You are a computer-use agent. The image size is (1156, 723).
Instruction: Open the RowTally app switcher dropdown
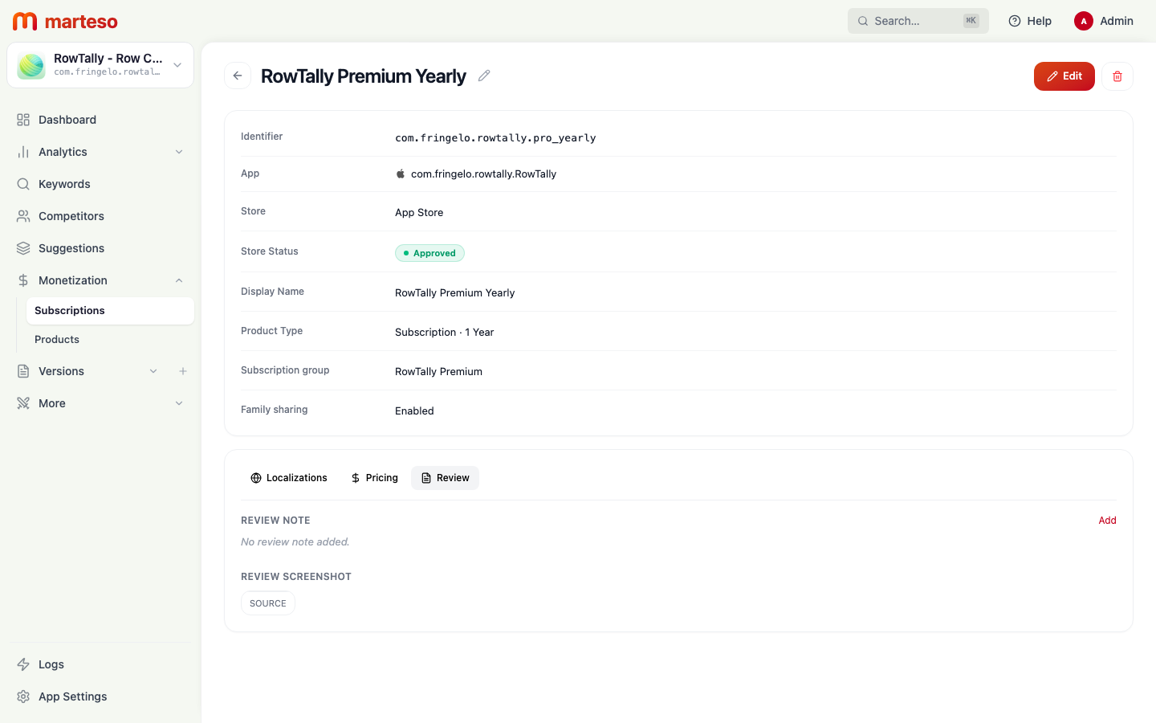tap(100, 65)
